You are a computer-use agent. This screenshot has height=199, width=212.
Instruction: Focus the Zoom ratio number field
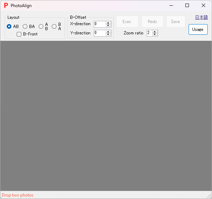(150, 33)
